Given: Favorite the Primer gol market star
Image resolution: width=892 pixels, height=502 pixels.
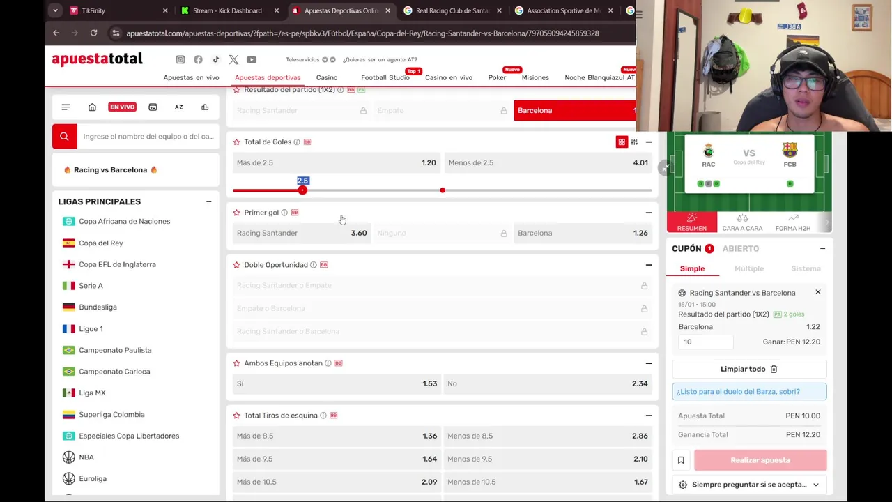Looking at the screenshot, I should point(236,213).
